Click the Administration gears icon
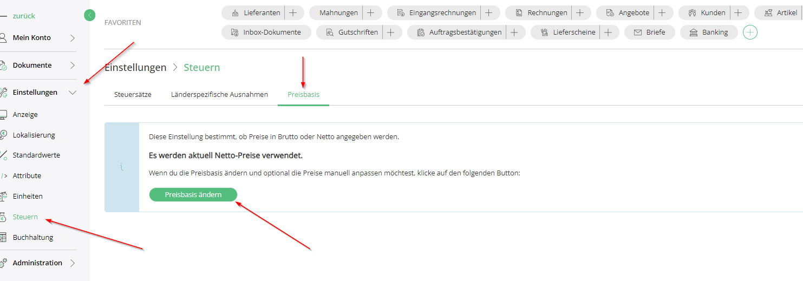803x281 pixels. tap(3, 263)
